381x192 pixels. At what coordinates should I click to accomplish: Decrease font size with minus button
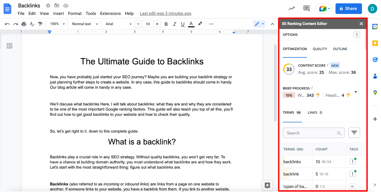[x=138, y=24]
